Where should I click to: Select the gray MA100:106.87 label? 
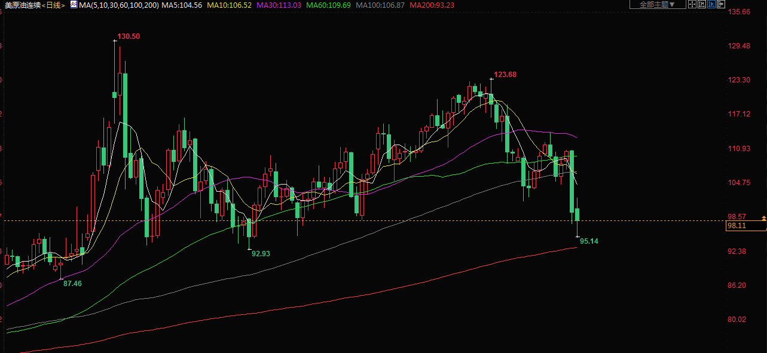click(380, 5)
